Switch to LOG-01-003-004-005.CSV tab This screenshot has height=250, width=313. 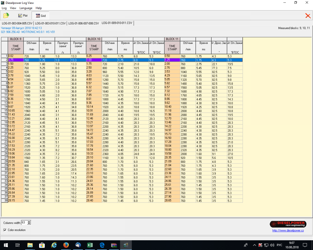tap(17, 23)
